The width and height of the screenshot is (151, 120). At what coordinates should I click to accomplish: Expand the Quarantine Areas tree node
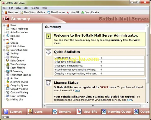4,50
